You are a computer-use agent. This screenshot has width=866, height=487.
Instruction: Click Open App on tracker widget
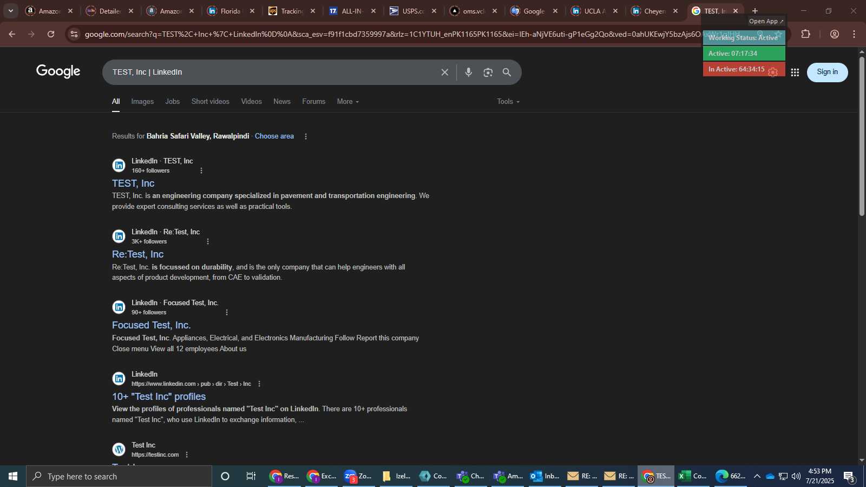click(x=766, y=21)
